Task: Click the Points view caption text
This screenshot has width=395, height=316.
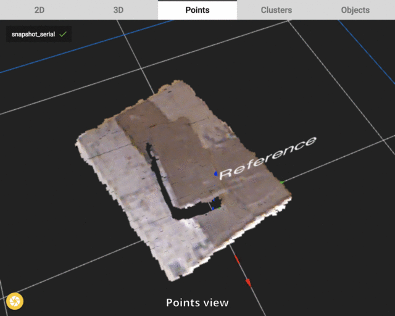Action: tap(197, 302)
